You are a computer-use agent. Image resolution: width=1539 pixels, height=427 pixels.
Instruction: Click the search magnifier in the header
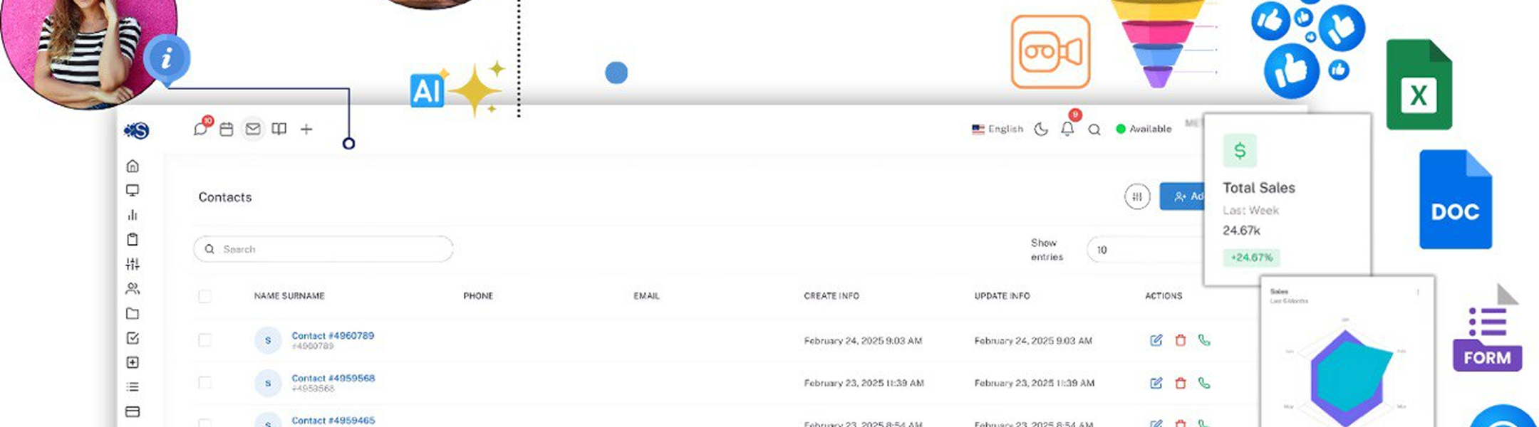click(x=1094, y=130)
